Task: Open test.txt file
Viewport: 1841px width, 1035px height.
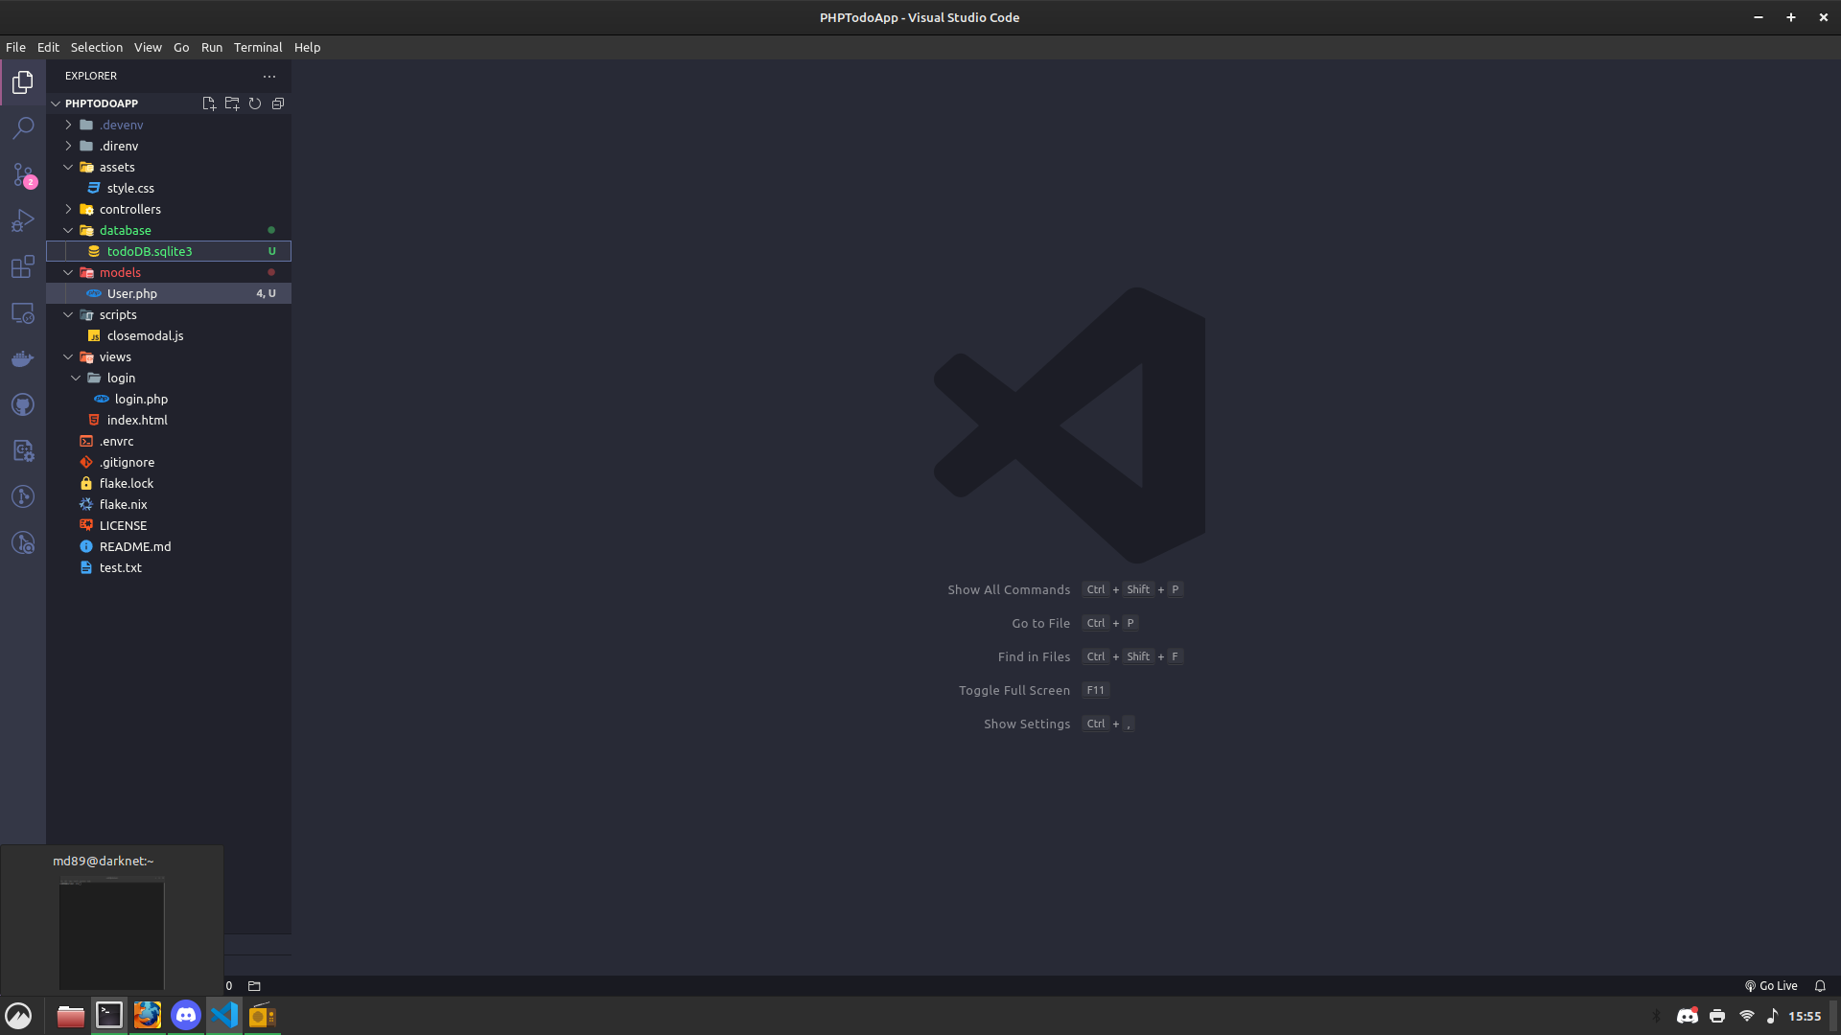Action: click(169, 567)
